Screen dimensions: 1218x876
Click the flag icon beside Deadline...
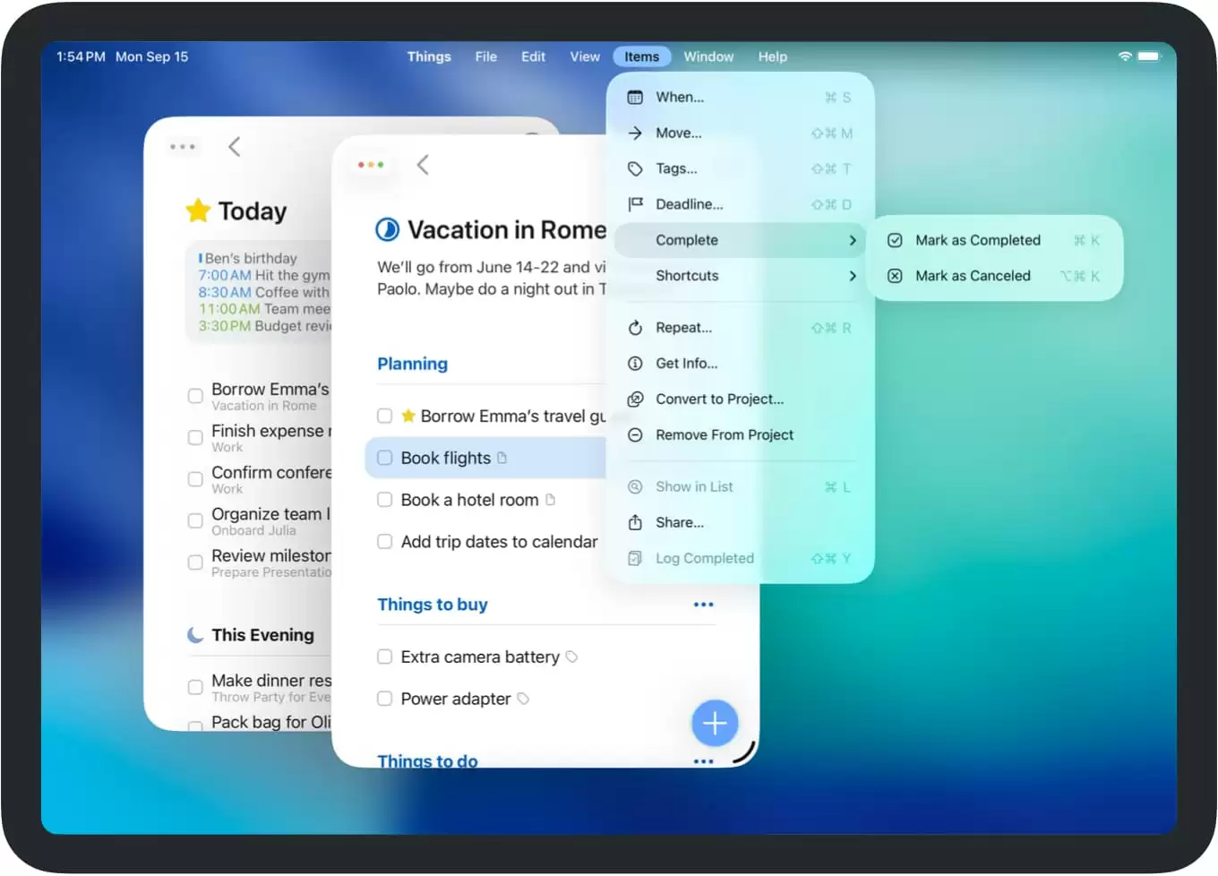(x=635, y=205)
